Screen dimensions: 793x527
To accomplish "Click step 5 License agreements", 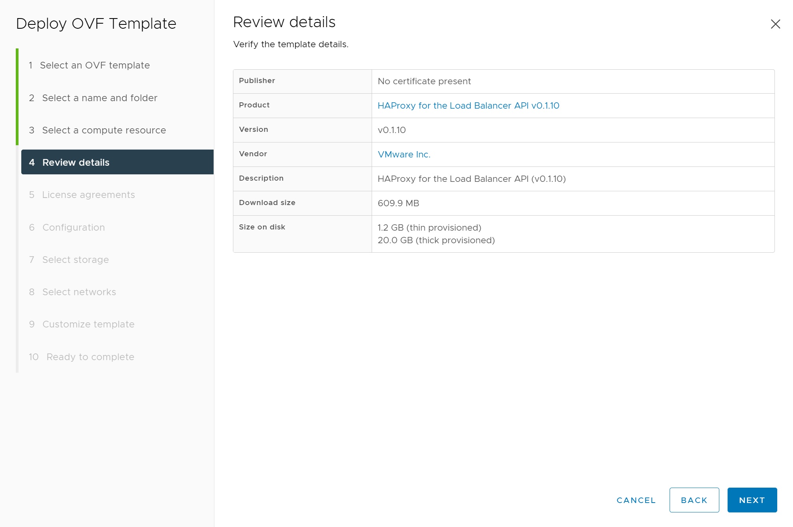I will [x=88, y=195].
